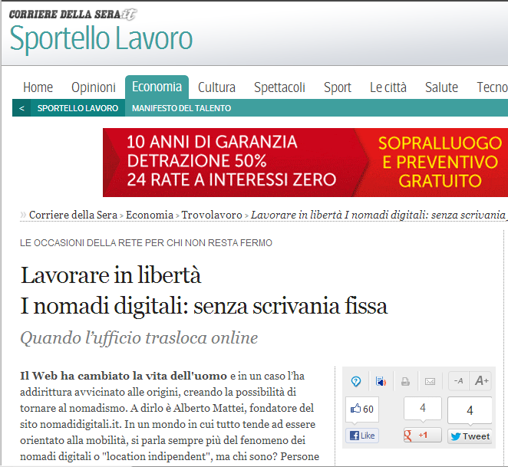Open the Home menu item

pos(38,87)
